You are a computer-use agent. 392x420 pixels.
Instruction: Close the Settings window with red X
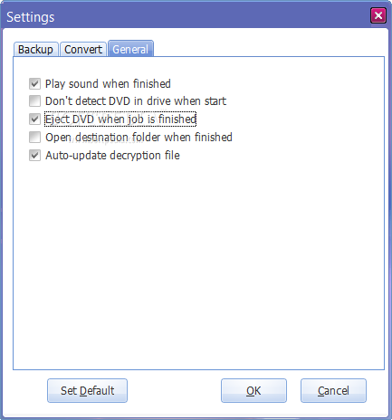[x=378, y=15]
